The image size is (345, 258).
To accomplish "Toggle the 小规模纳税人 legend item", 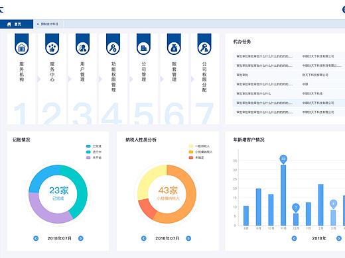I will pos(200,152).
